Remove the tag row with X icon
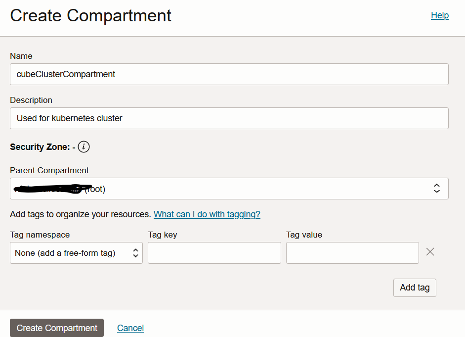Image resolution: width=465 pixels, height=337 pixels. [430, 252]
